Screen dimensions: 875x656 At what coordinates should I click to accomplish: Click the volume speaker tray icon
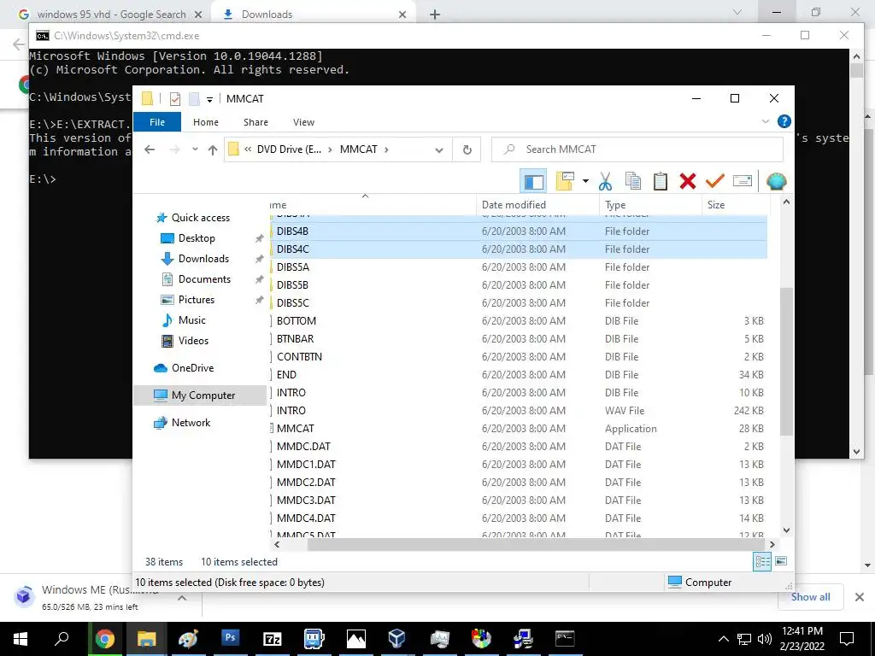click(x=764, y=639)
